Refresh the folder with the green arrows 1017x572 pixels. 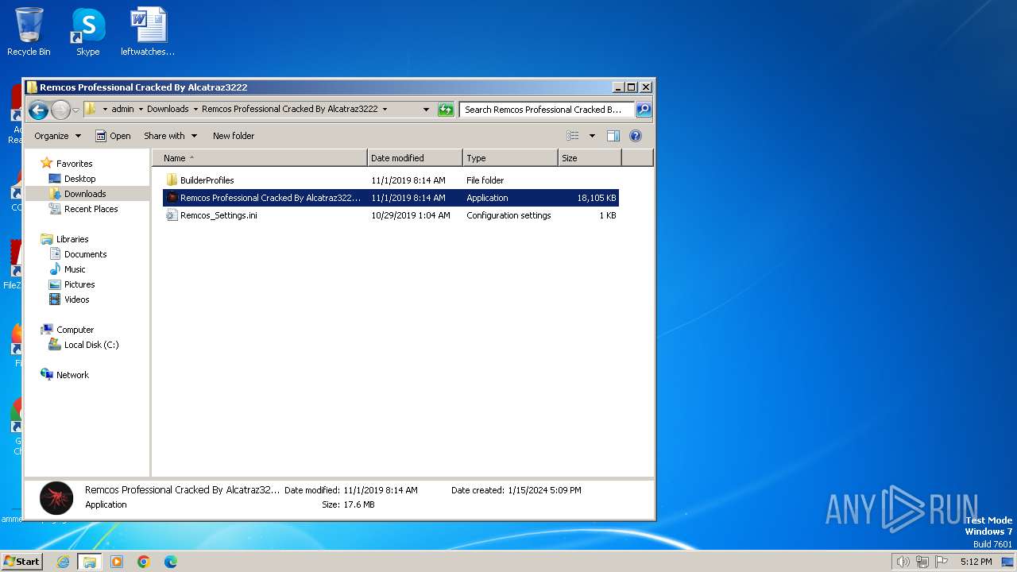pyautogui.click(x=446, y=110)
